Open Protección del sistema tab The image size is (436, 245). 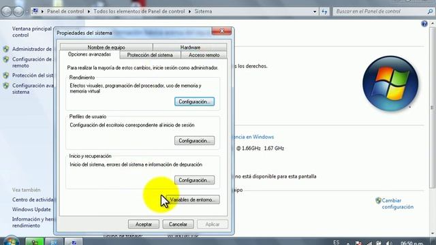coord(150,55)
